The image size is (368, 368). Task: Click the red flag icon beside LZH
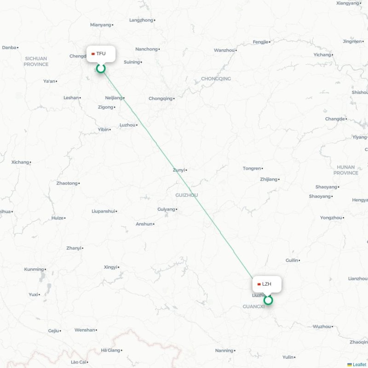coord(259,284)
